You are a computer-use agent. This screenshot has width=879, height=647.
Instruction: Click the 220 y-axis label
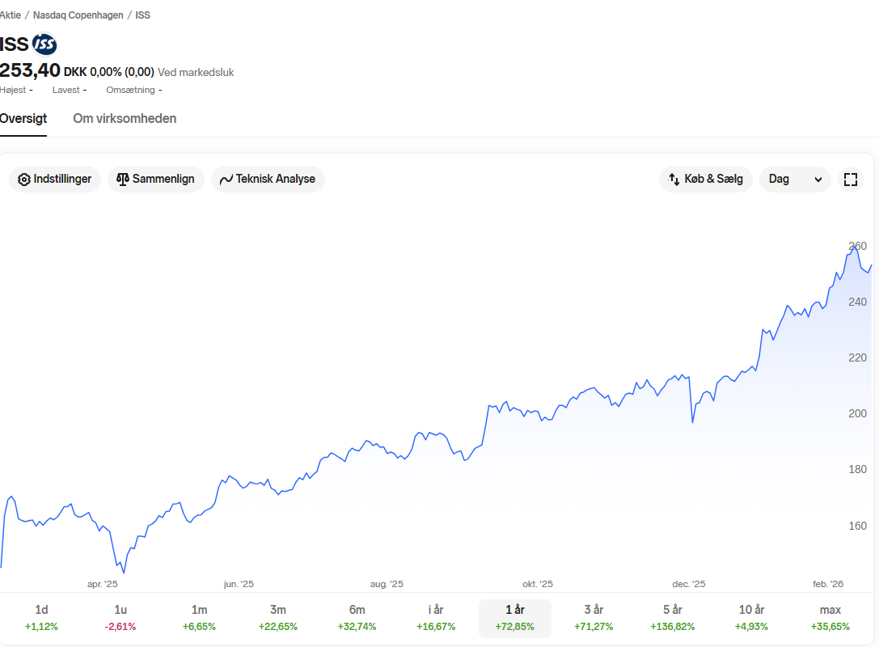click(858, 357)
